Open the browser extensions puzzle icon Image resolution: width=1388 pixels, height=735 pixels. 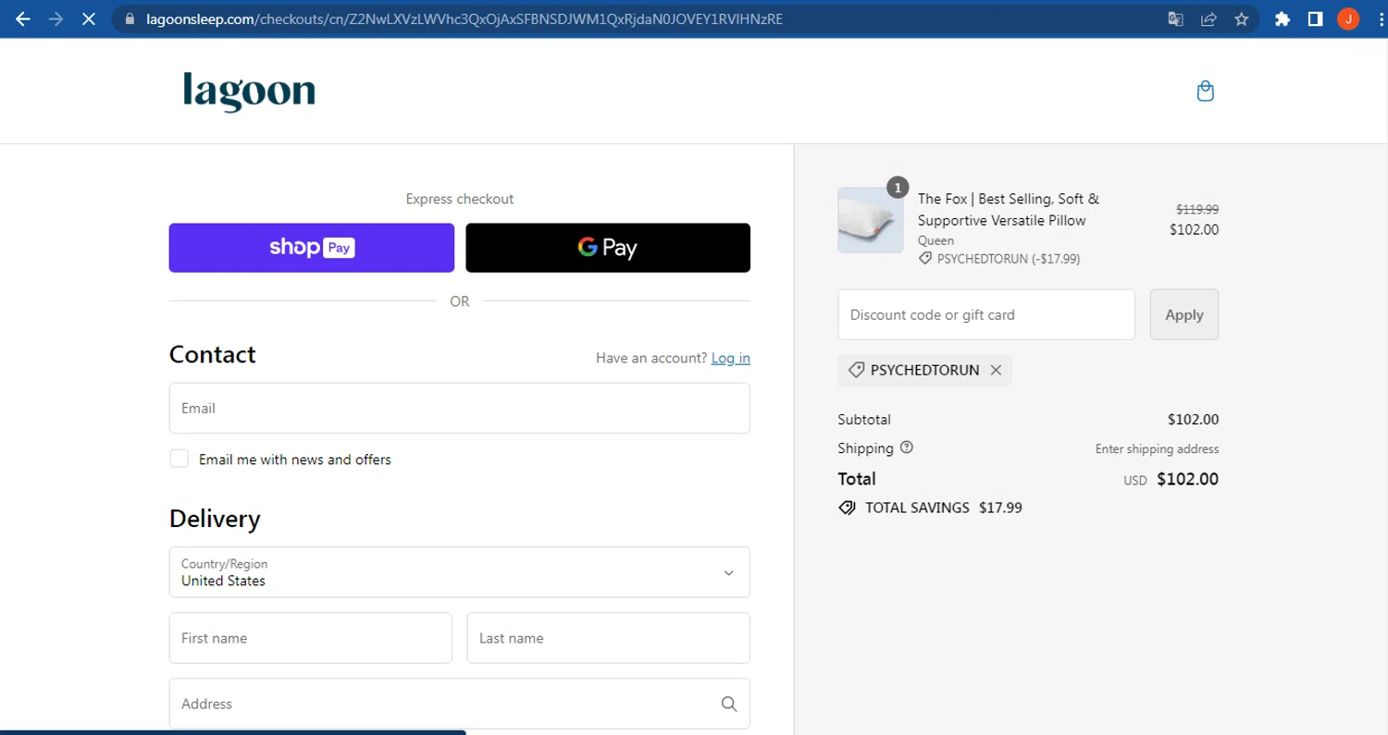click(1283, 18)
